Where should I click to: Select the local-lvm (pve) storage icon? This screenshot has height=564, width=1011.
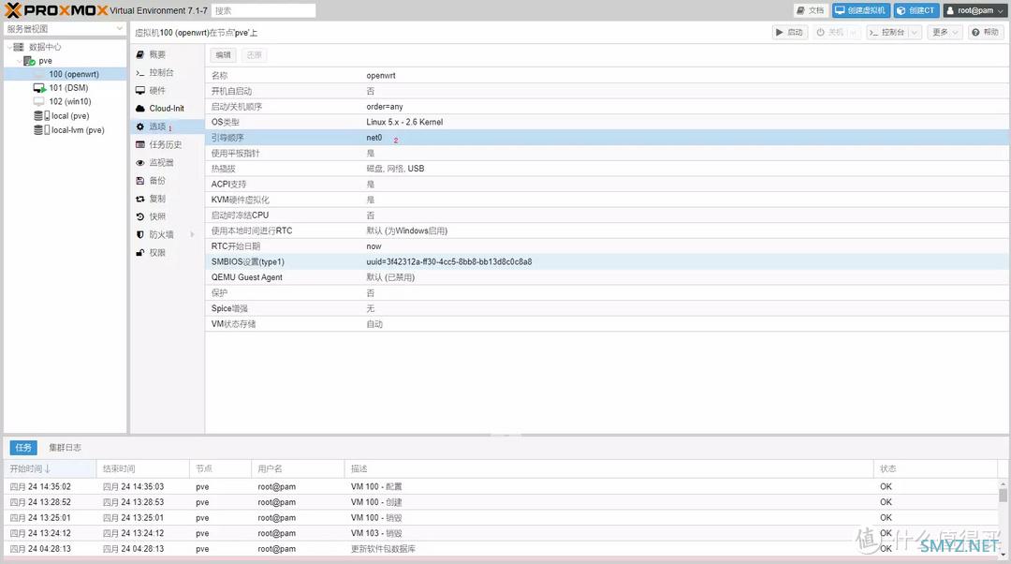[x=42, y=130]
